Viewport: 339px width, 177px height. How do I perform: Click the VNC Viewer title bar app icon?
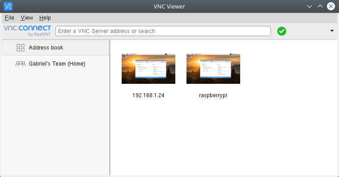[8, 6]
